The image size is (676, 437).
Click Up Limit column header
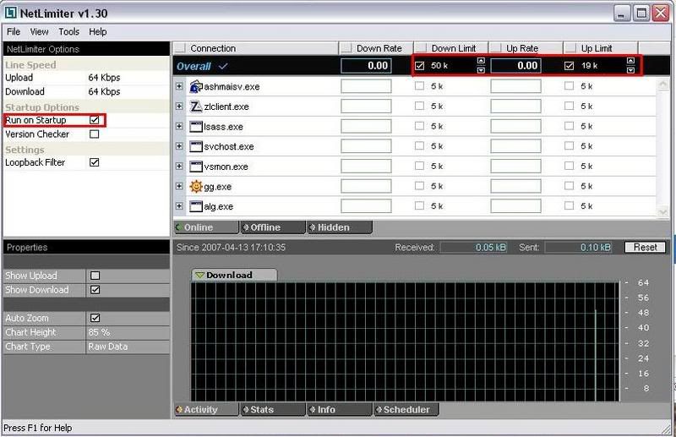601,48
